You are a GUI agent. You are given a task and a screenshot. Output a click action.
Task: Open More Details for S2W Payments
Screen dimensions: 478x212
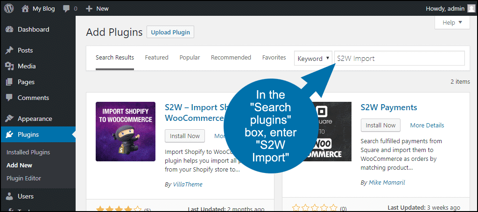427,125
